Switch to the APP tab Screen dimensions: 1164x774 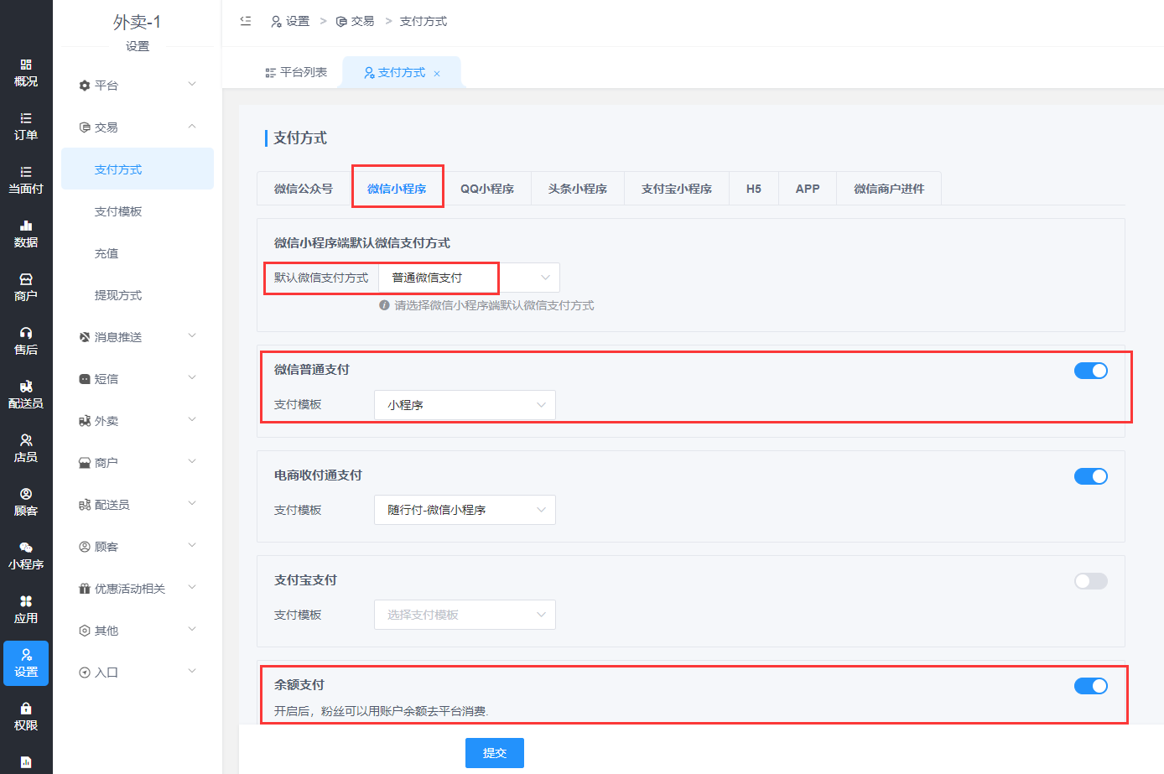808,189
